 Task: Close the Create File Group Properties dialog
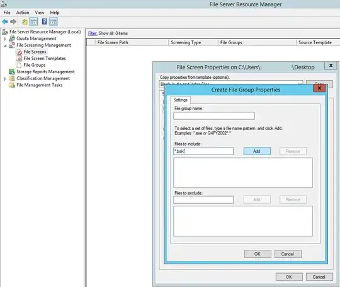point(319,88)
